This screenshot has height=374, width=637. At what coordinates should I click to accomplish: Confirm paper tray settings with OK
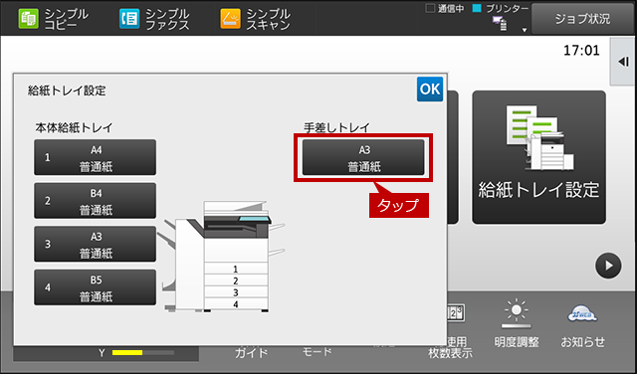tap(430, 89)
